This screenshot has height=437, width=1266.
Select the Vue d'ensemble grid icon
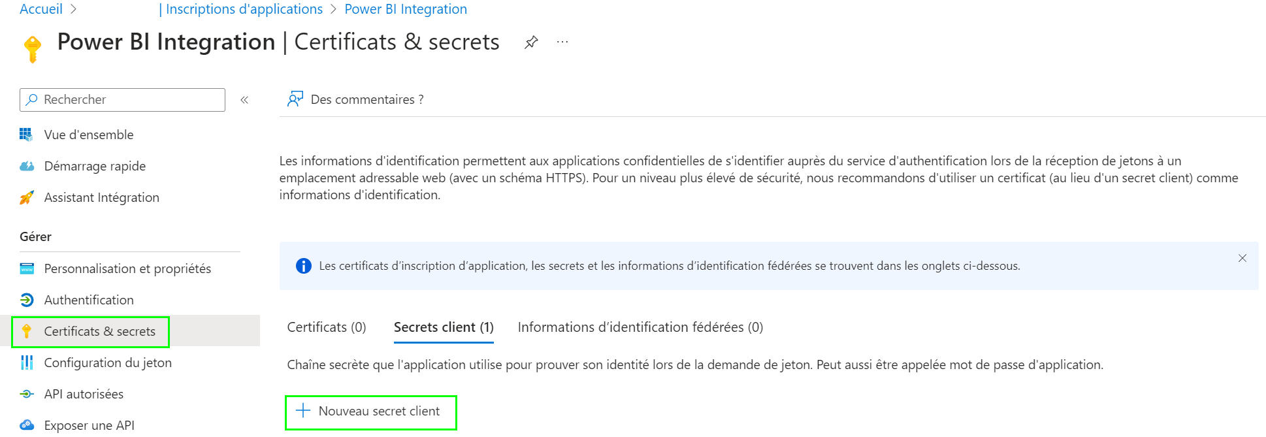coord(27,135)
